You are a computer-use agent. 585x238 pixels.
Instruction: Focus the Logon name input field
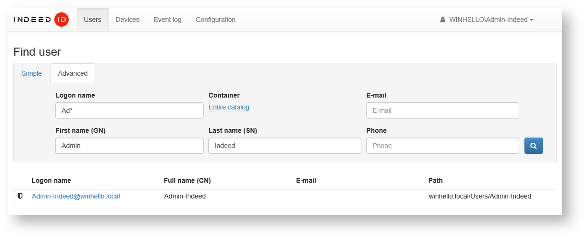(129, 110)
